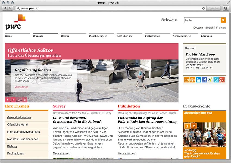Screen dimensions: 231x163
Task: Click the Regulierungskosten banner heading
Action: click(33, 70)
